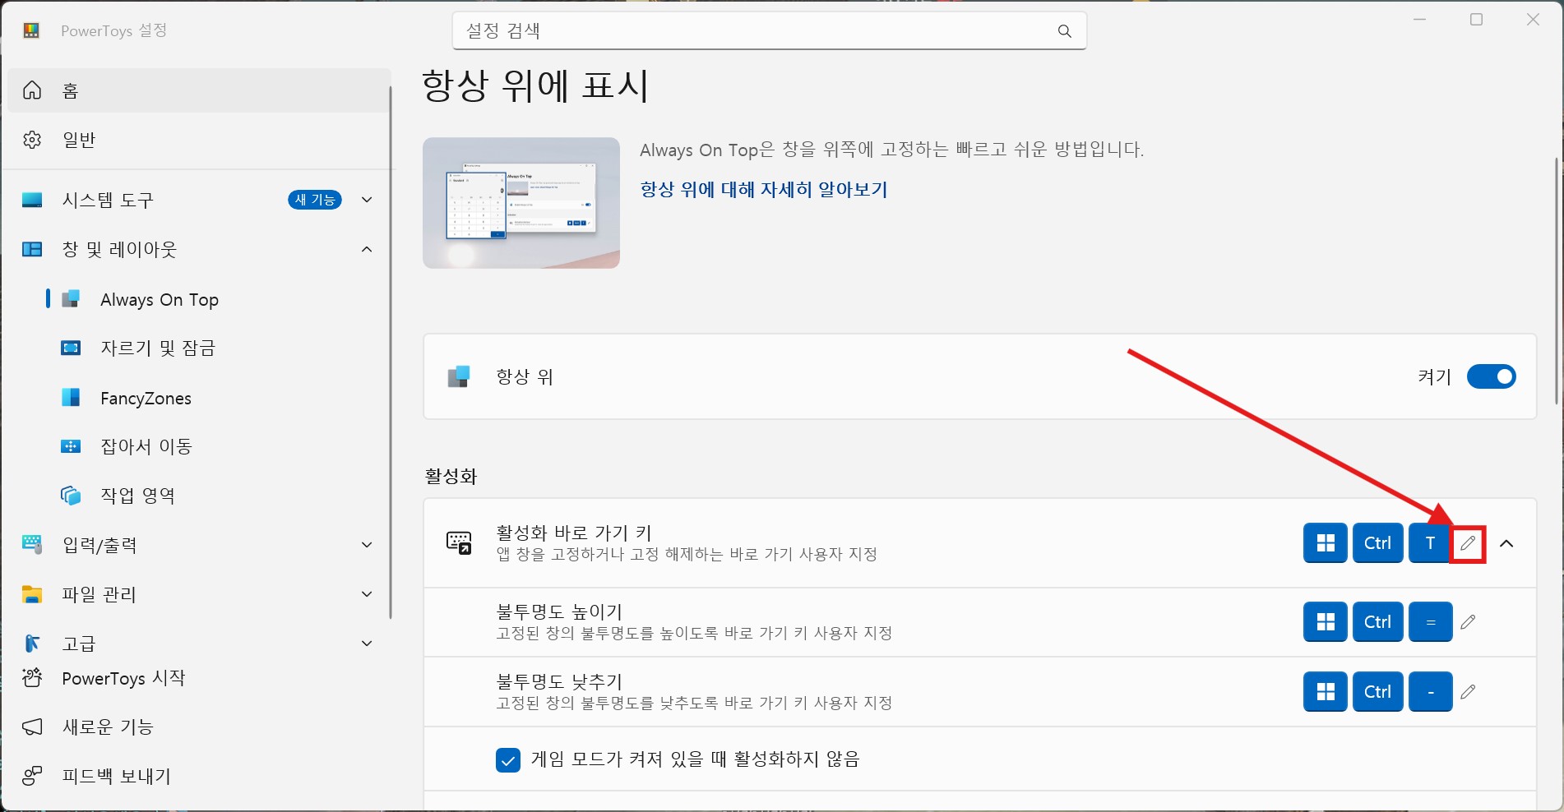Click the sidebar vertical scrollbar
This screenshot has height=812, width=1564.
[391, 352]
